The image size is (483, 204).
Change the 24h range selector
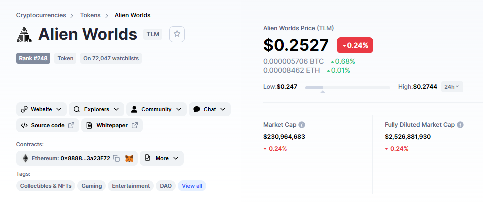[452, 87]
